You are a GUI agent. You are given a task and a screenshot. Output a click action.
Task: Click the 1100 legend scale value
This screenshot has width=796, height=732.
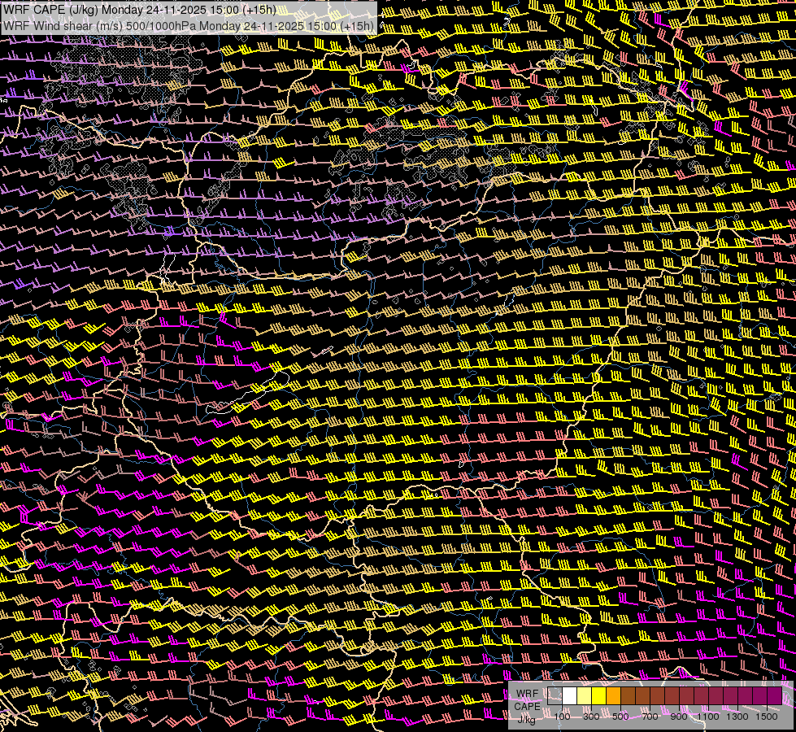tap(707, 717)
